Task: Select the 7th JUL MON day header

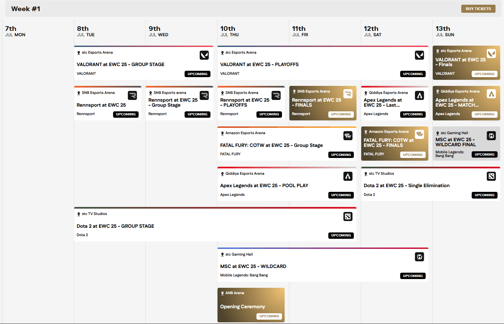Action: coord(15,31)
